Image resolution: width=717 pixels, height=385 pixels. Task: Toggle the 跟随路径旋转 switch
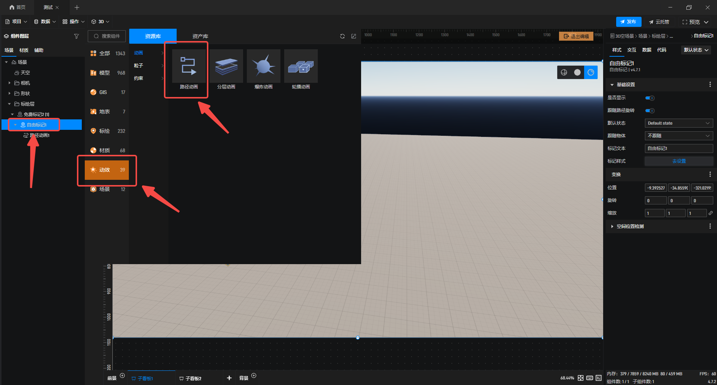(650, 111)
